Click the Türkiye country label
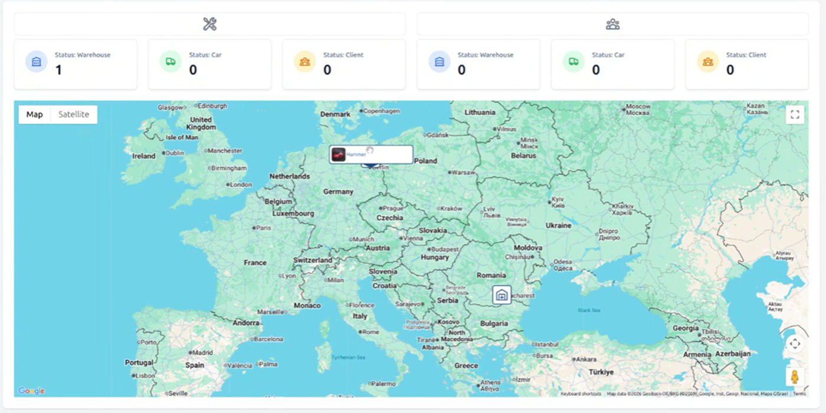The height and width of the screenshot is (413, 826). (x=601, y=372)
